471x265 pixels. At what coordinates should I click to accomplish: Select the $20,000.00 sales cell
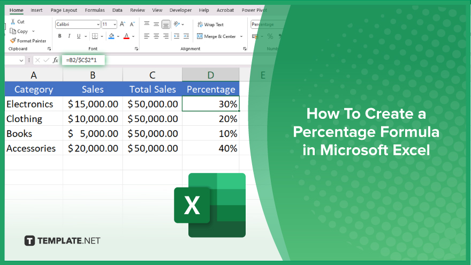[x=93, y=148]
